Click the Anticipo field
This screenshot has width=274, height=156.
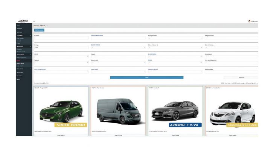[x=61, y=47]
